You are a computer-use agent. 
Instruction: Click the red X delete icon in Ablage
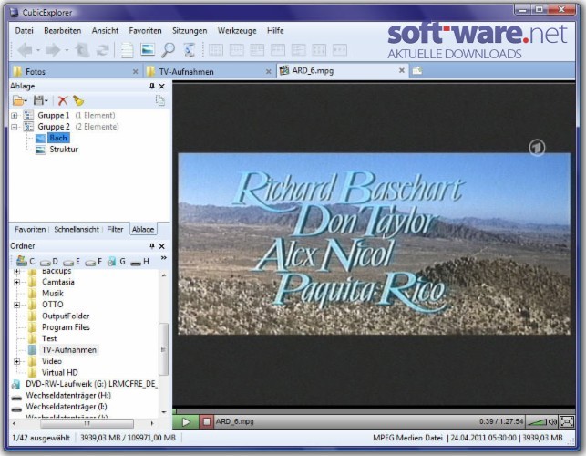click(x=62, y=100)
